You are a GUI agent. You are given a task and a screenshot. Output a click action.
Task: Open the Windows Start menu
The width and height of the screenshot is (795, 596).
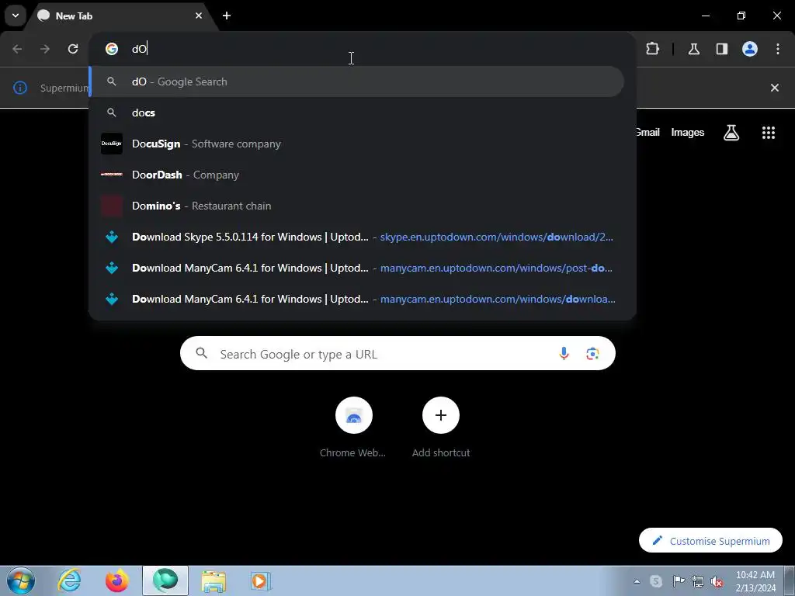point(21,580)
